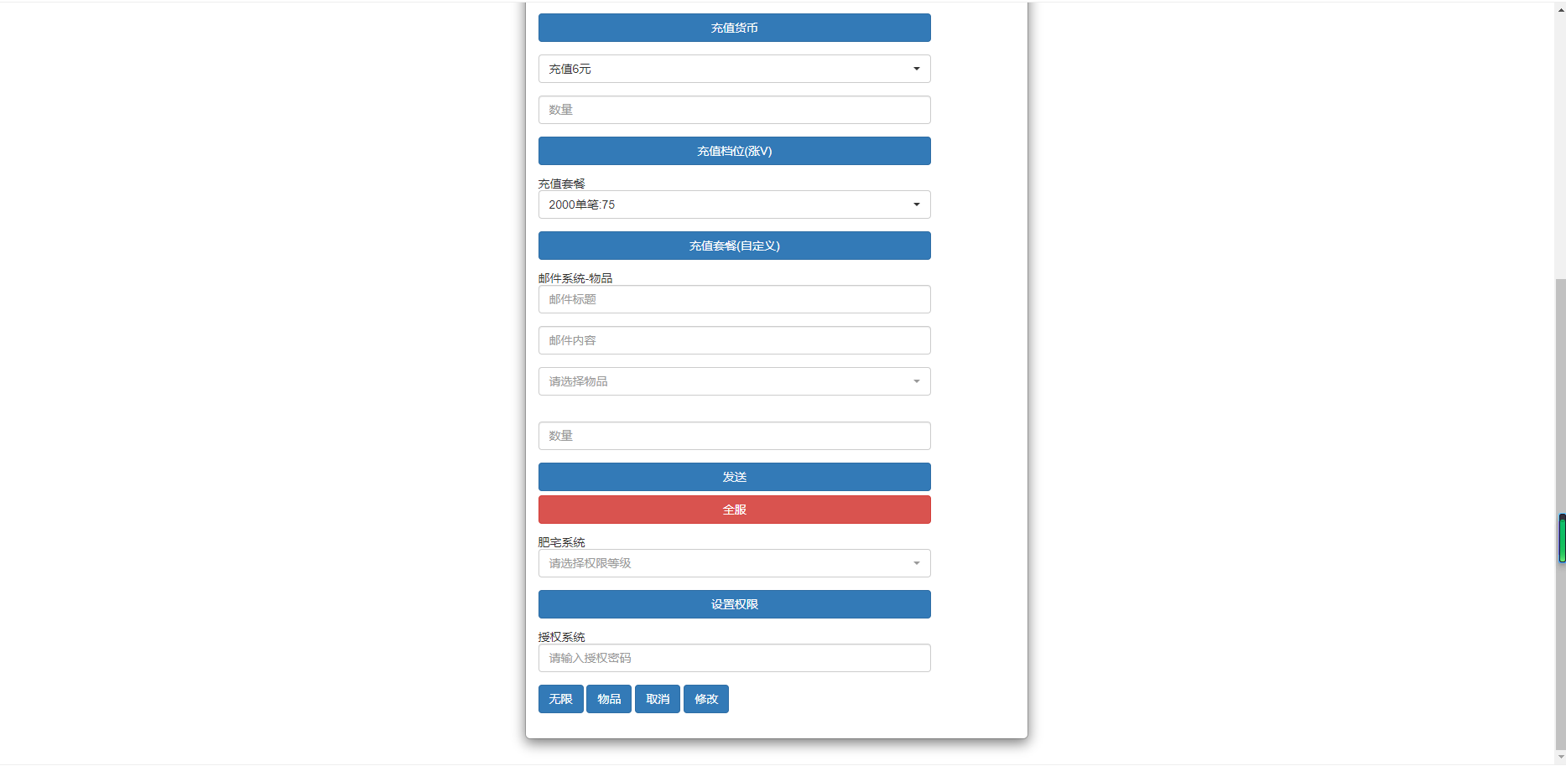Screen dimensions: 1566x766
Task: Click the scrollbar up arrow
Action: [1560, 10]
